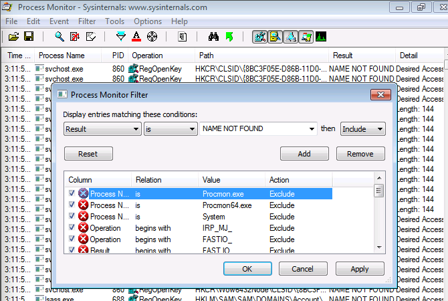Click the Process Name column header
Viewport: 448px width, 301px height.
(x=68, y=56)
